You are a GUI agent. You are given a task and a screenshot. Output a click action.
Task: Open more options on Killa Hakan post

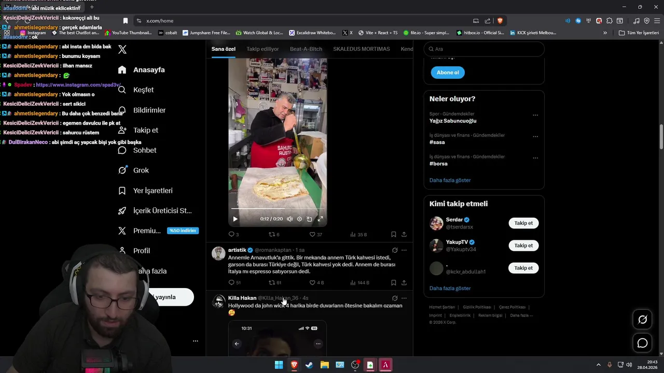click(404, 298)
